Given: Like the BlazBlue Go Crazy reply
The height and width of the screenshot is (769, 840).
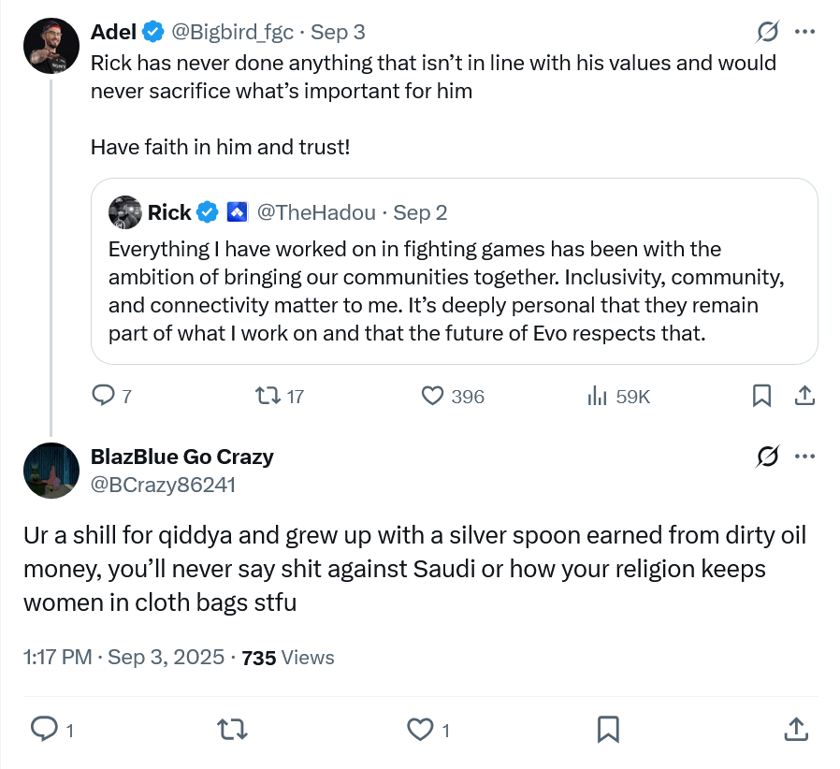Looking at the screenshot, I should [422, 728].
